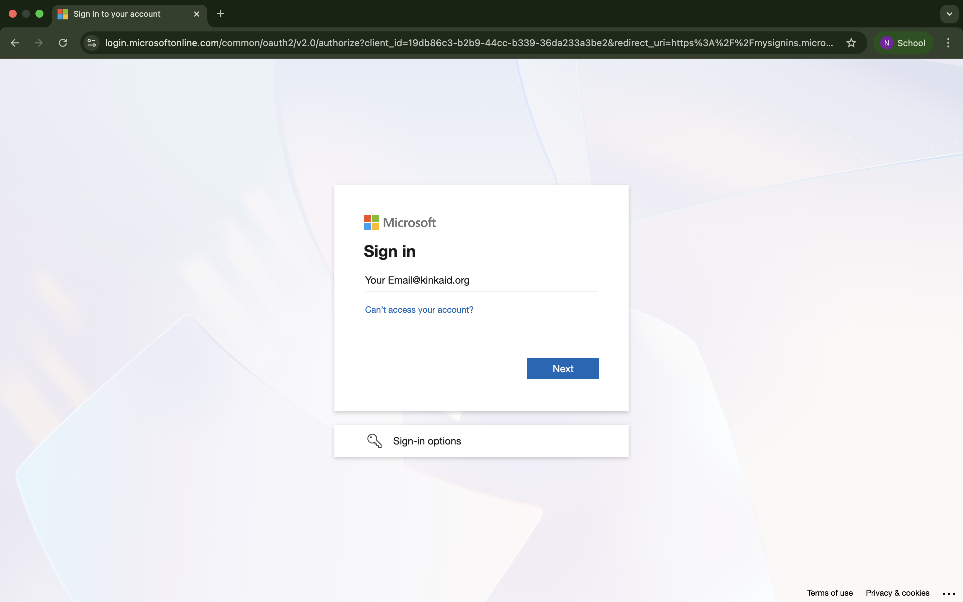Open Terms of use link
Screen dimensions: 963x602
(x=829, y=593)
